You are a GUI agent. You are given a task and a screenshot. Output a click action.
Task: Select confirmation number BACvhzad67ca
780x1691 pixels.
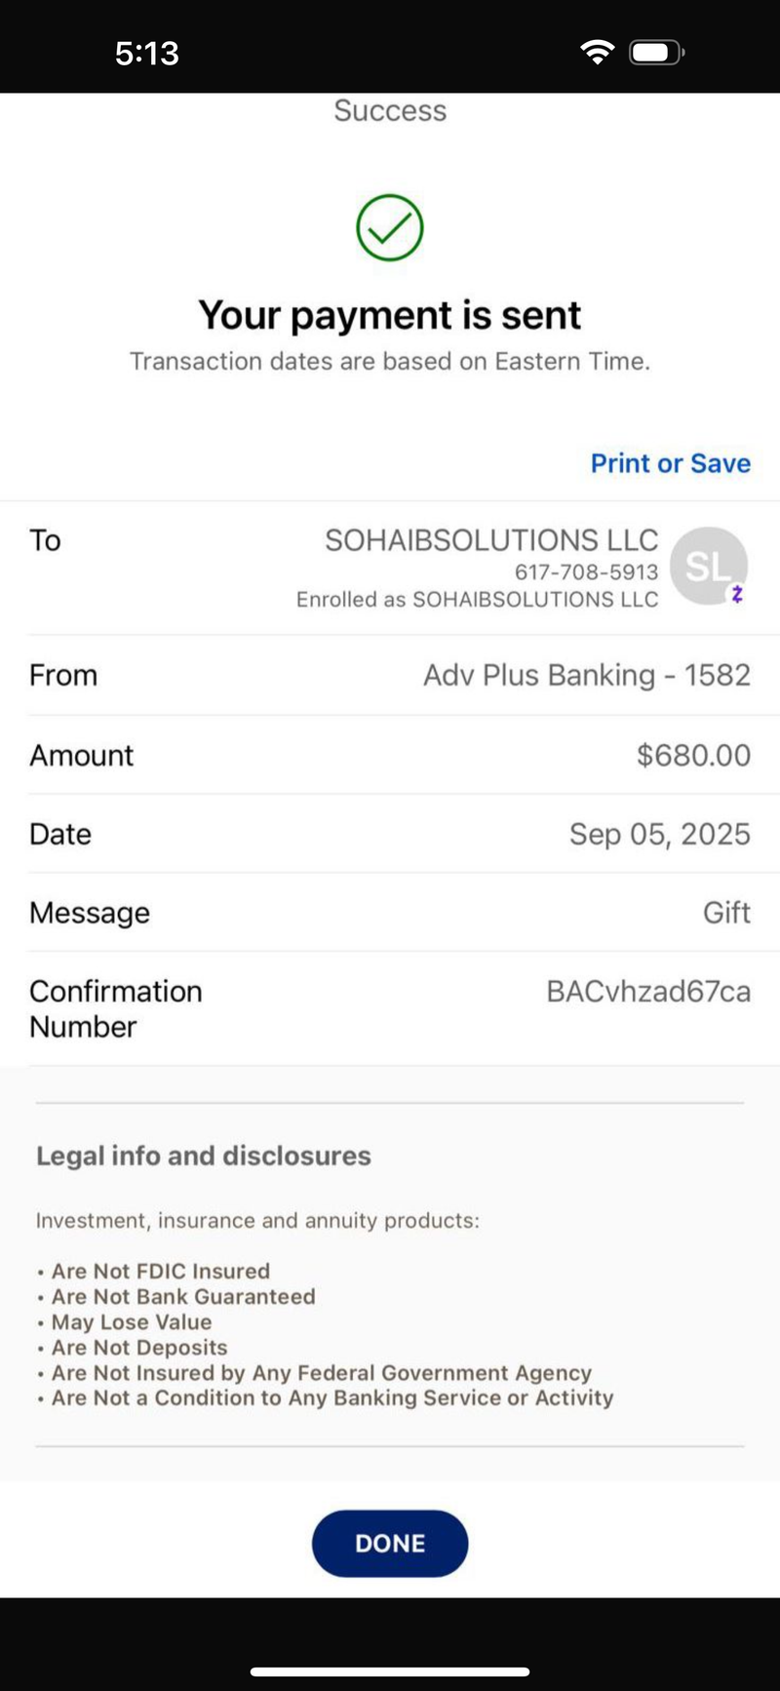click(648, 992)
